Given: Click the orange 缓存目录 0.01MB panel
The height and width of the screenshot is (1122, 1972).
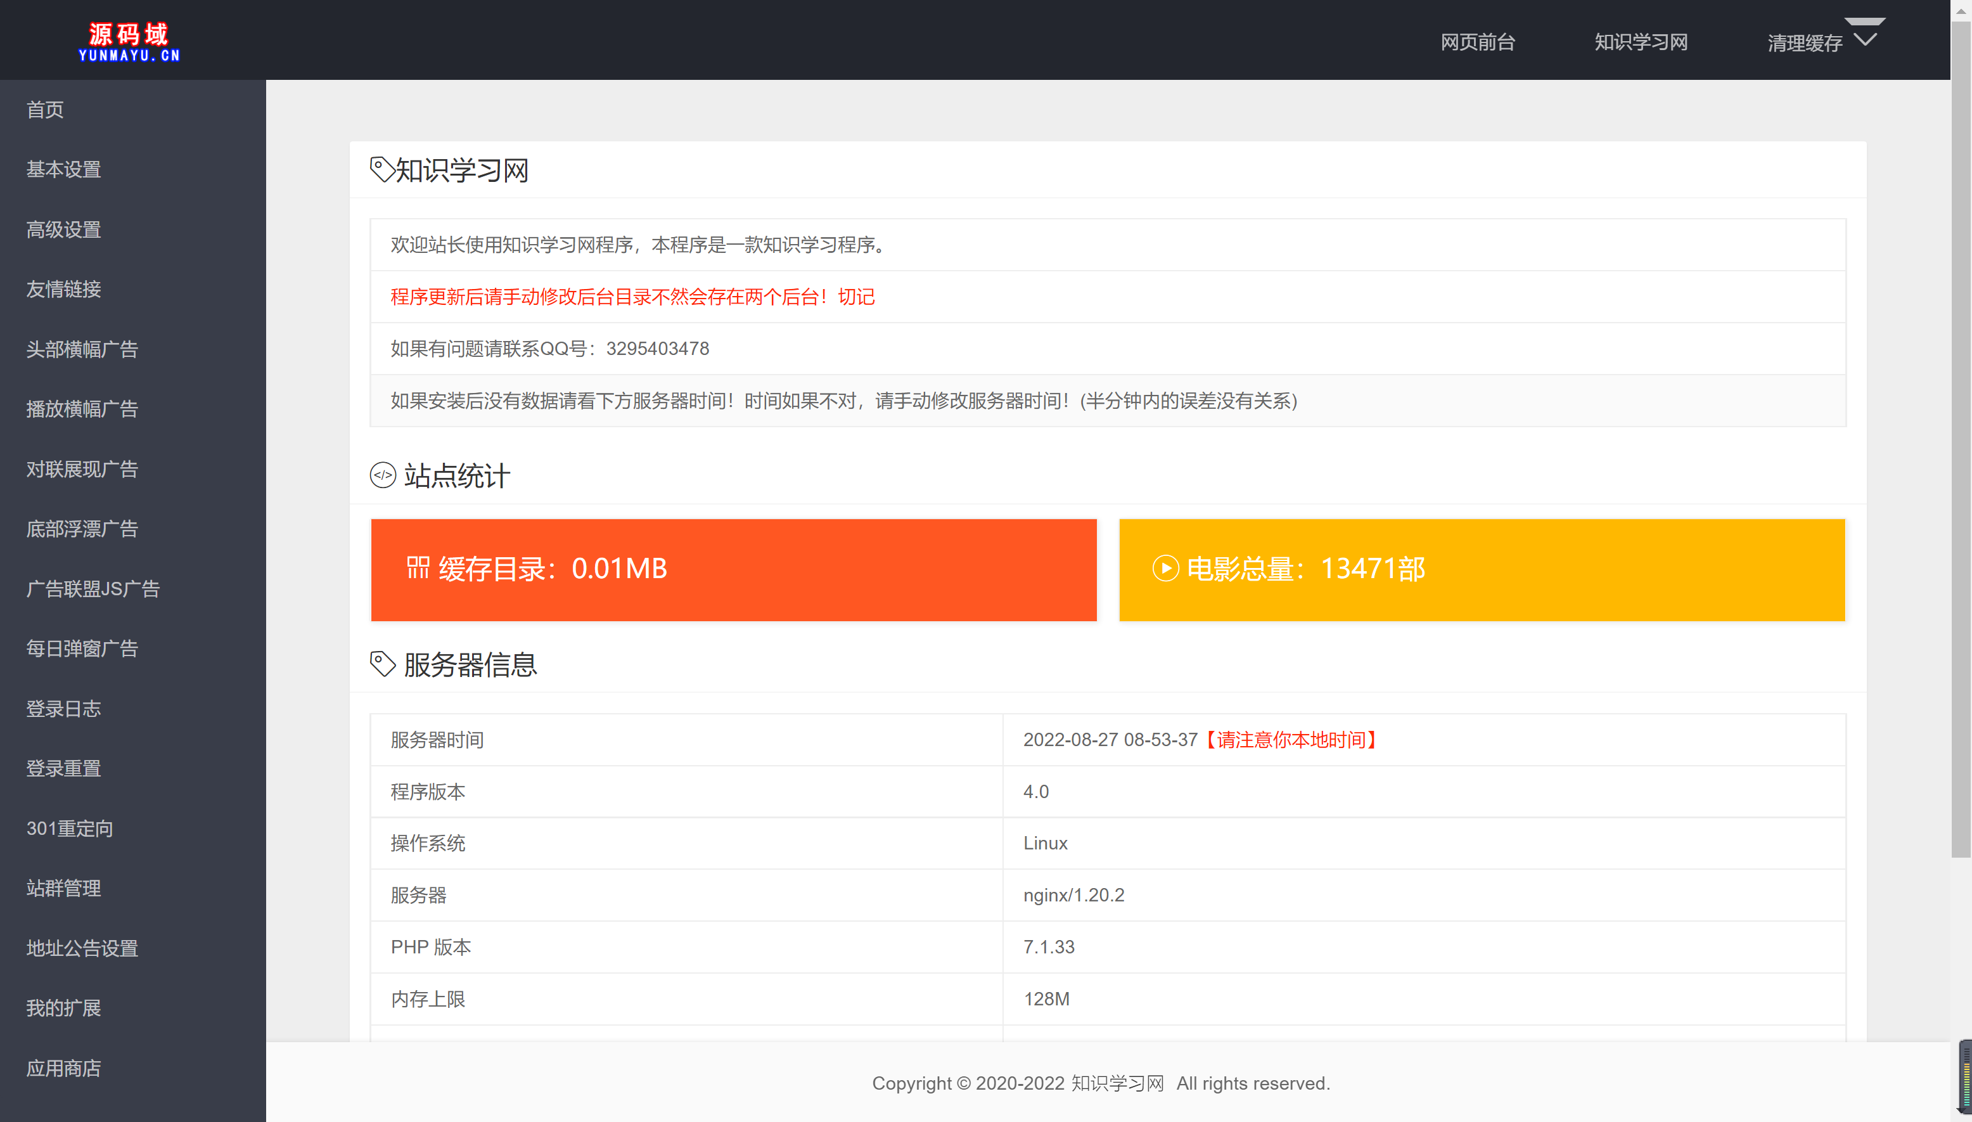Looking at the screenshot, I should (732, 569).
